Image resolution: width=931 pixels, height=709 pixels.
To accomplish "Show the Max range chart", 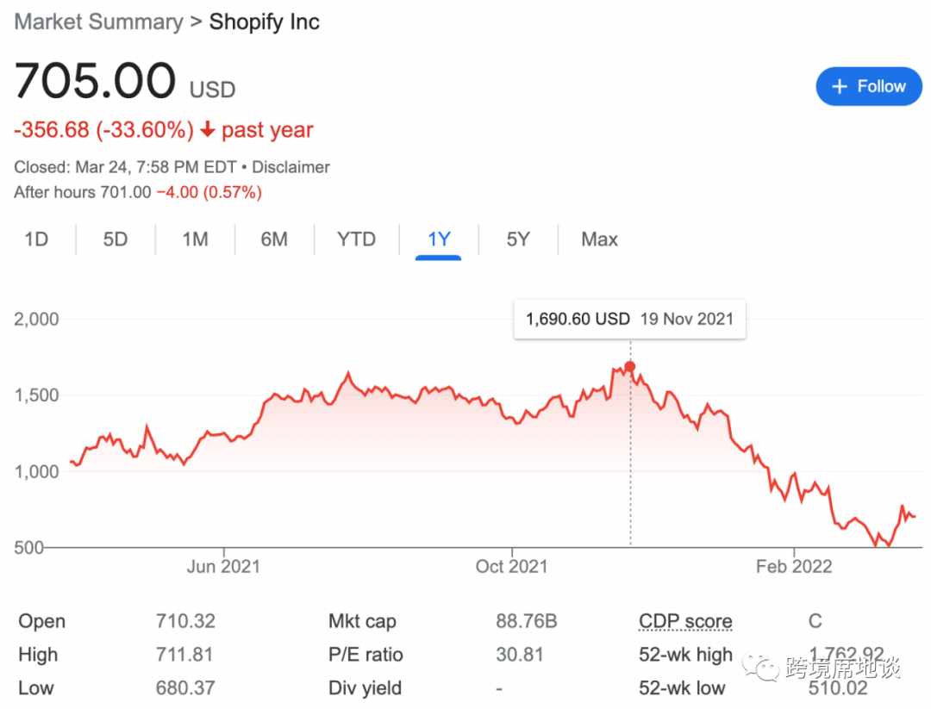I will pos(599,239).
